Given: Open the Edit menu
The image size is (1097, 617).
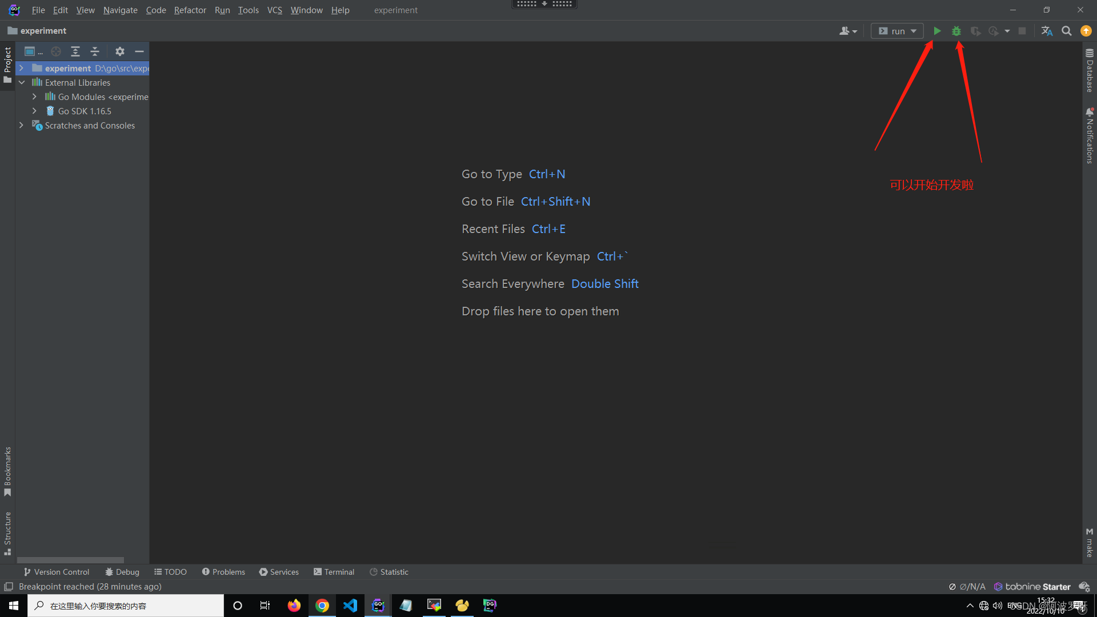Looking at the screenshot, I should pyautogui.click(x=61, y=10).
